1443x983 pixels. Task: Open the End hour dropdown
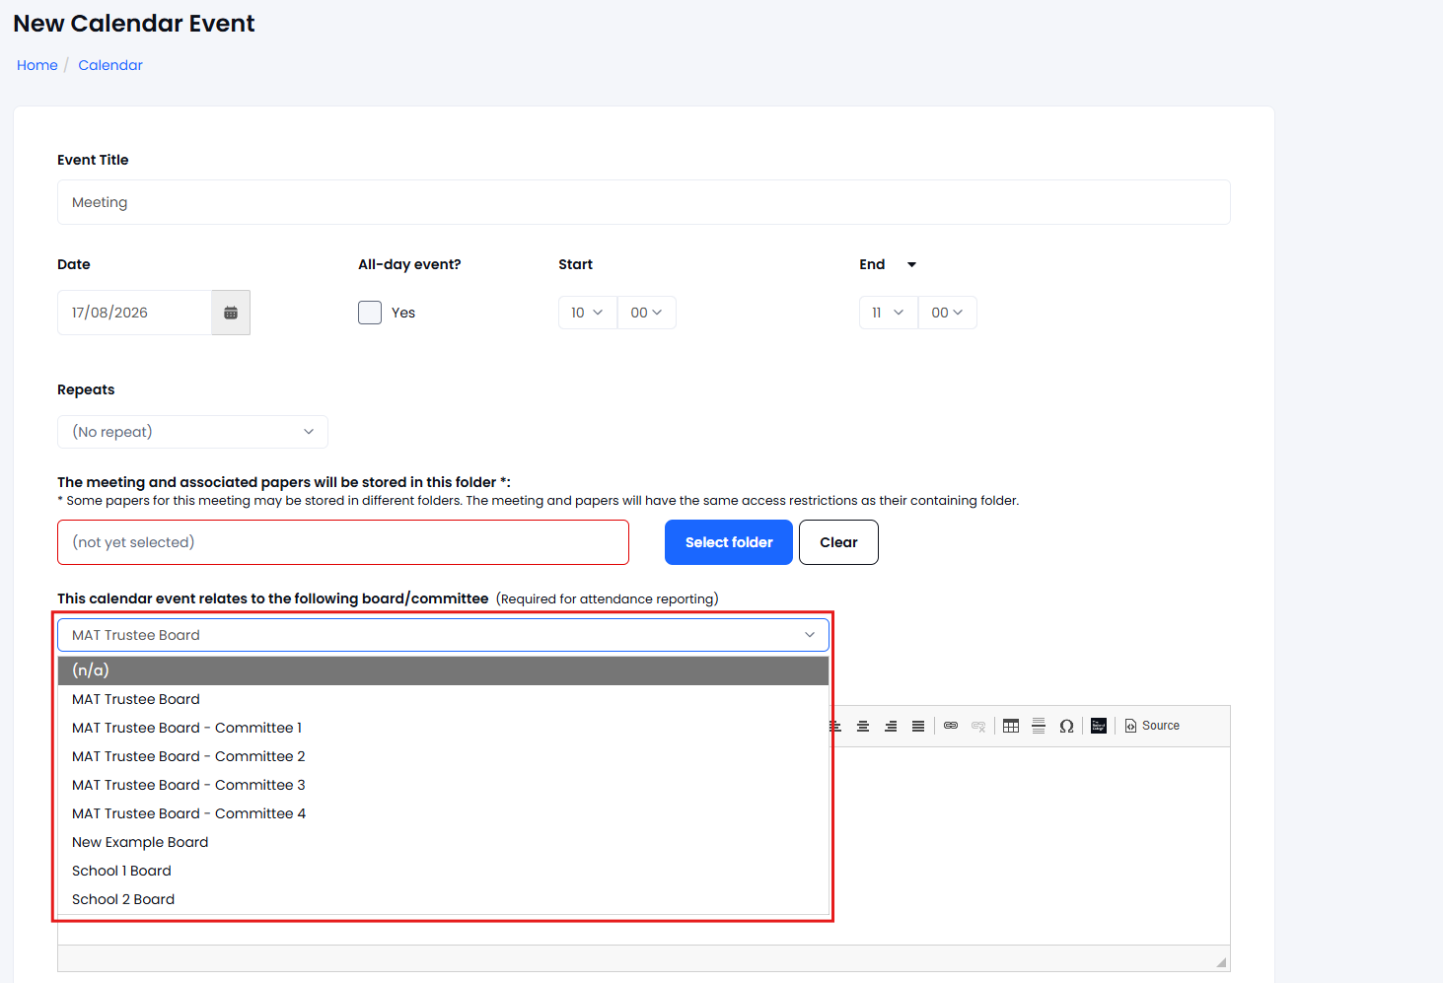pos(889,313)
